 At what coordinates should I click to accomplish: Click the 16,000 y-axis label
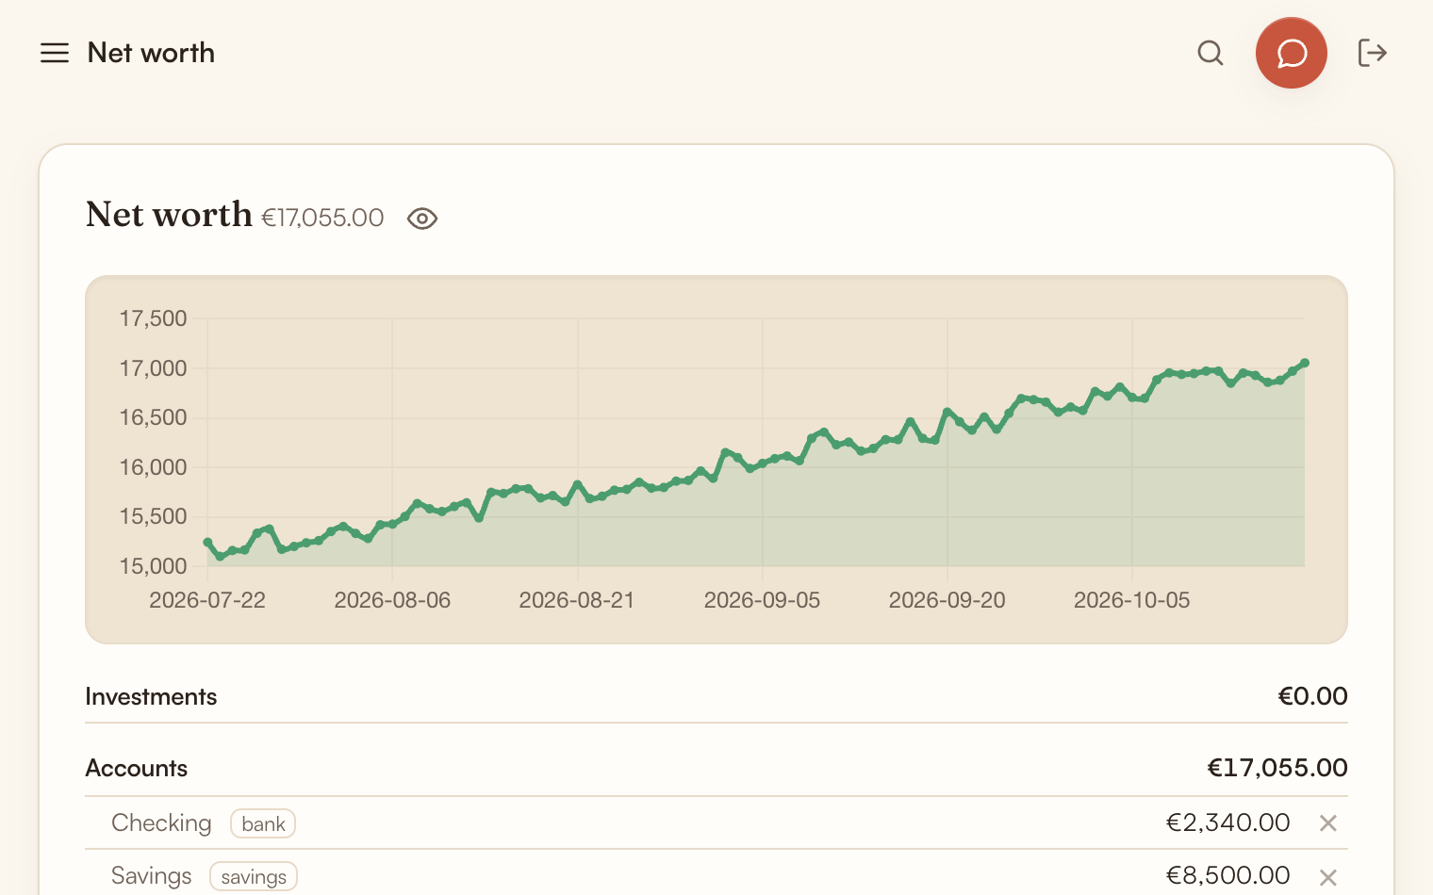(x=153, y=467)
